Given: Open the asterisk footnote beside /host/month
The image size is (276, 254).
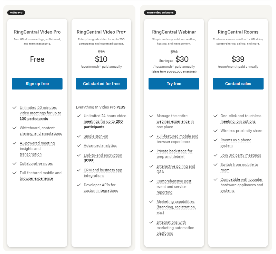Looking at the screenshot, I should click(173, 67).
